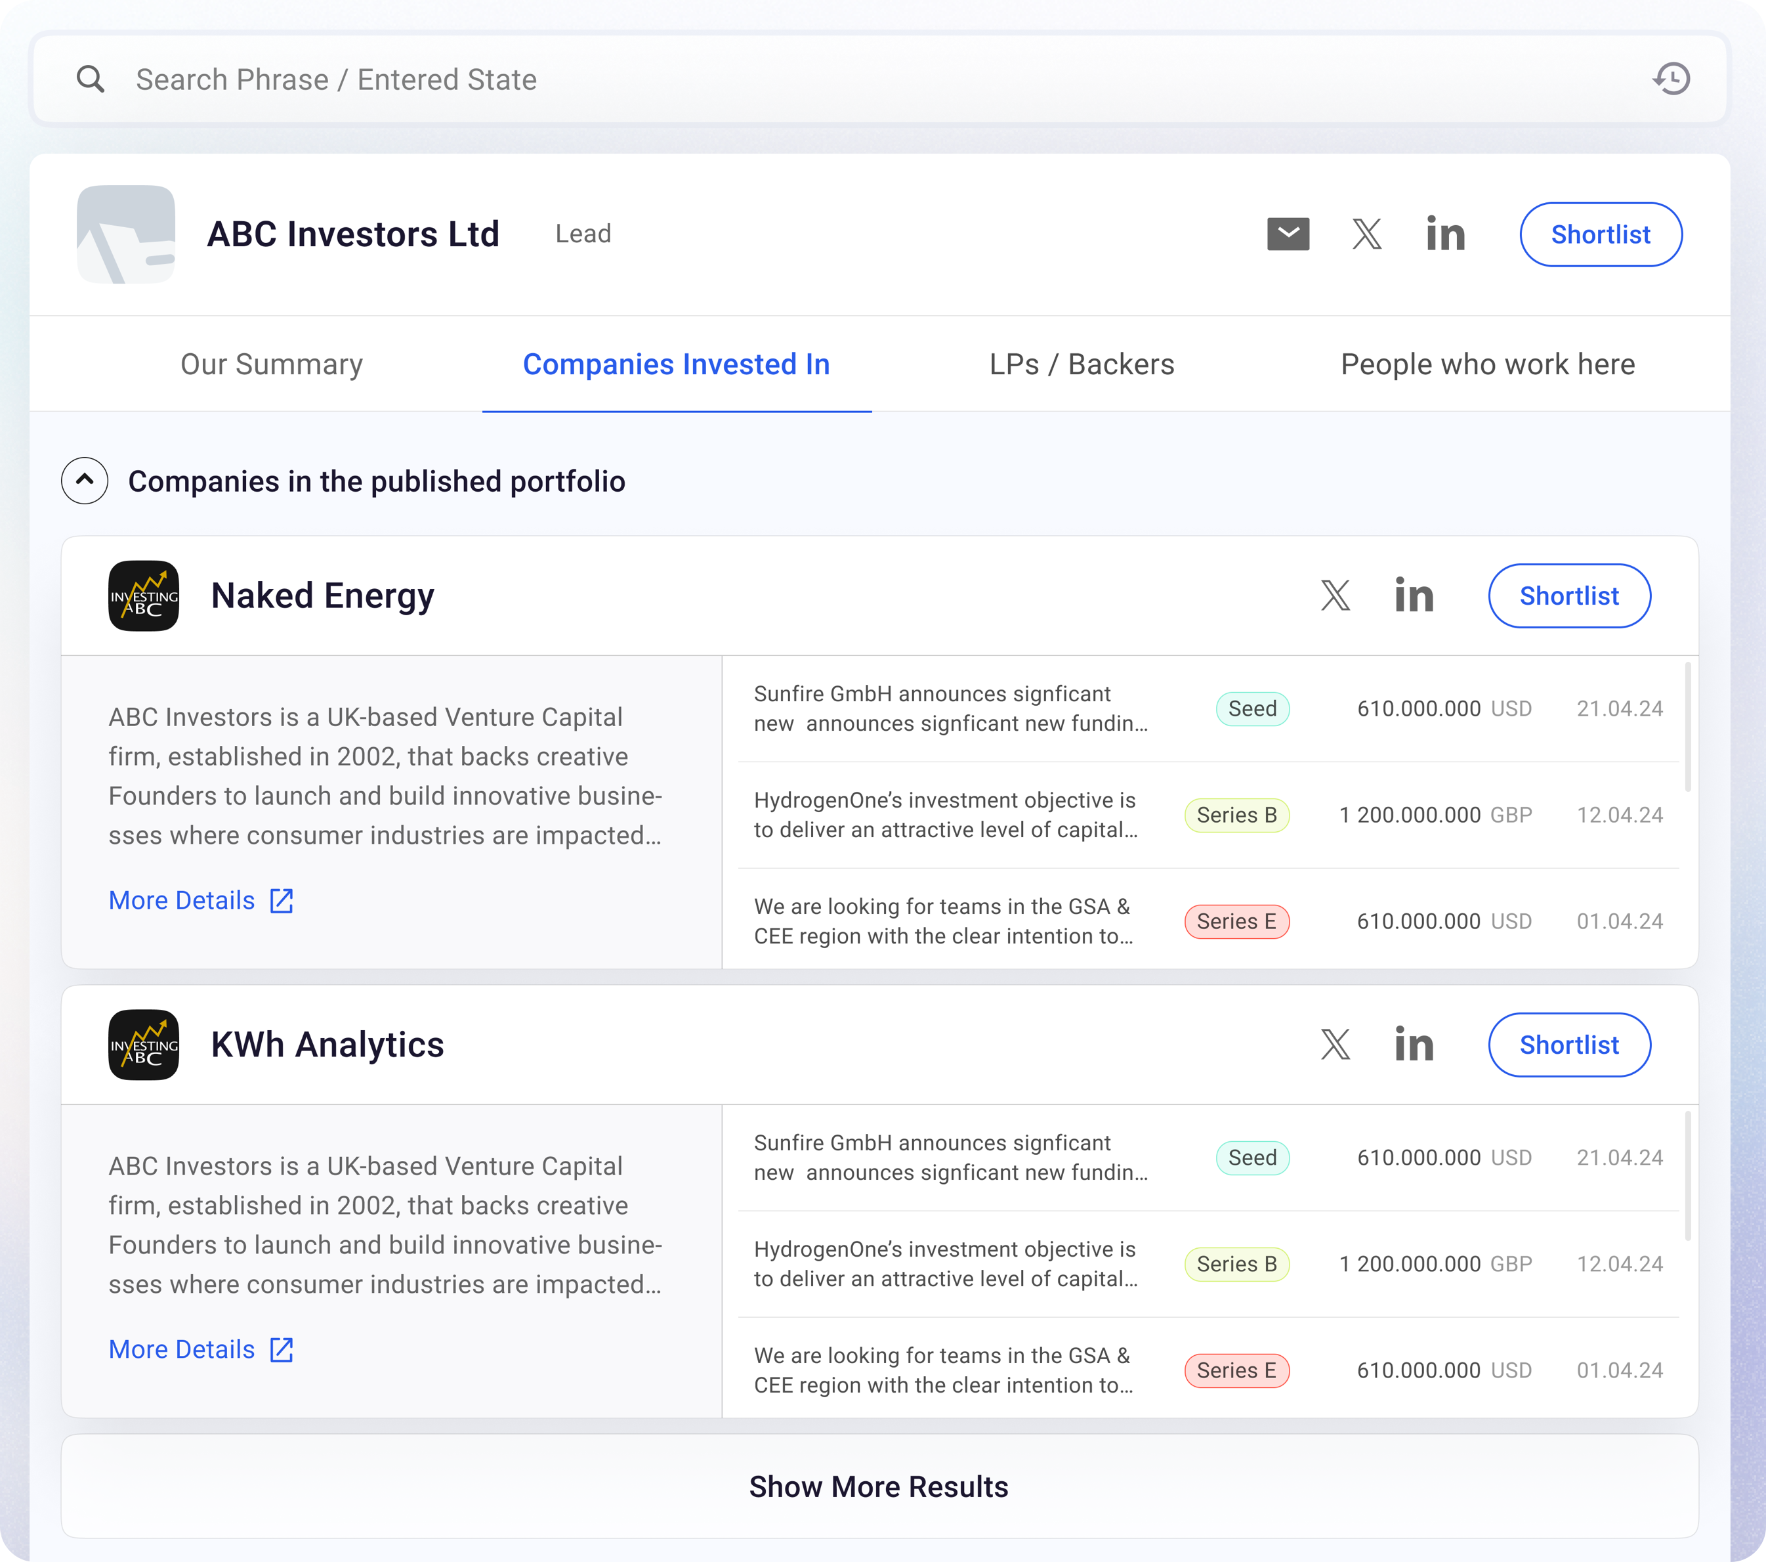Click Series E badge in KWh Analytics card
The height and width of the screenshot is (1562, 1766).
1236,1370
